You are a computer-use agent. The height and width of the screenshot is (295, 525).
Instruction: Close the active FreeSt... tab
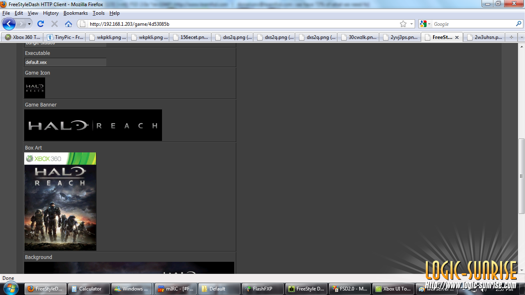point(457,37)
